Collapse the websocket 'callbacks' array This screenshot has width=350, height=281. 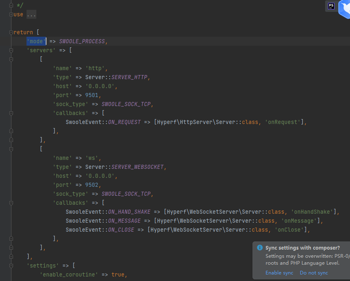coord(11,203)
